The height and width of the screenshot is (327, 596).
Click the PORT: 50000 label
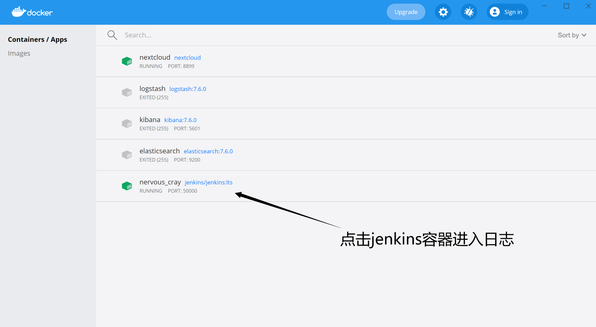[x=183, y=191]
